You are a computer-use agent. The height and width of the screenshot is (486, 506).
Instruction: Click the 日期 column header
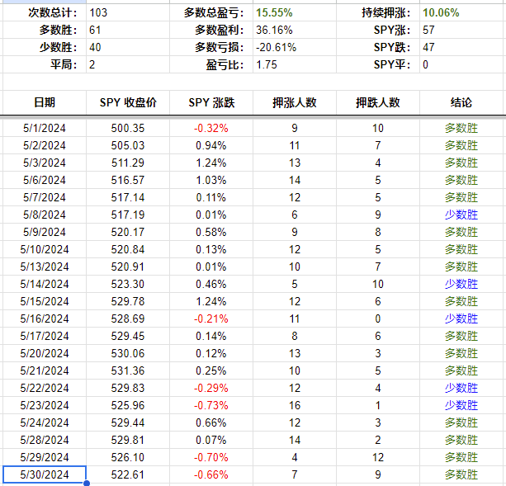tap(45, 102)
